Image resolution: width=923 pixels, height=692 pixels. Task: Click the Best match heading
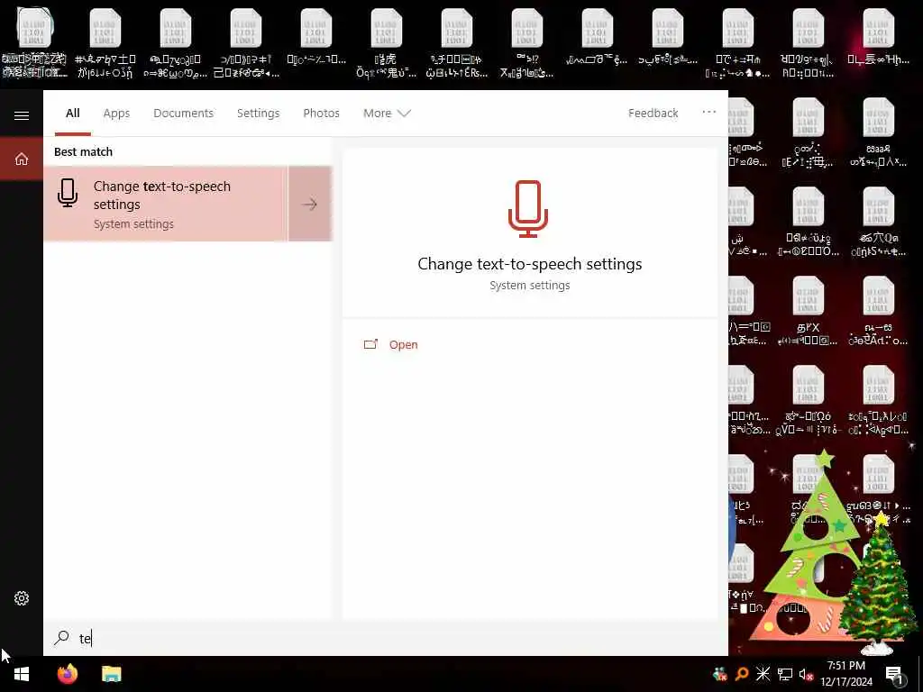(x=83, y=151)
